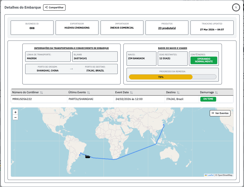Click the share icon on Compartilhar

pyautogui.click(x=46, y=7)
